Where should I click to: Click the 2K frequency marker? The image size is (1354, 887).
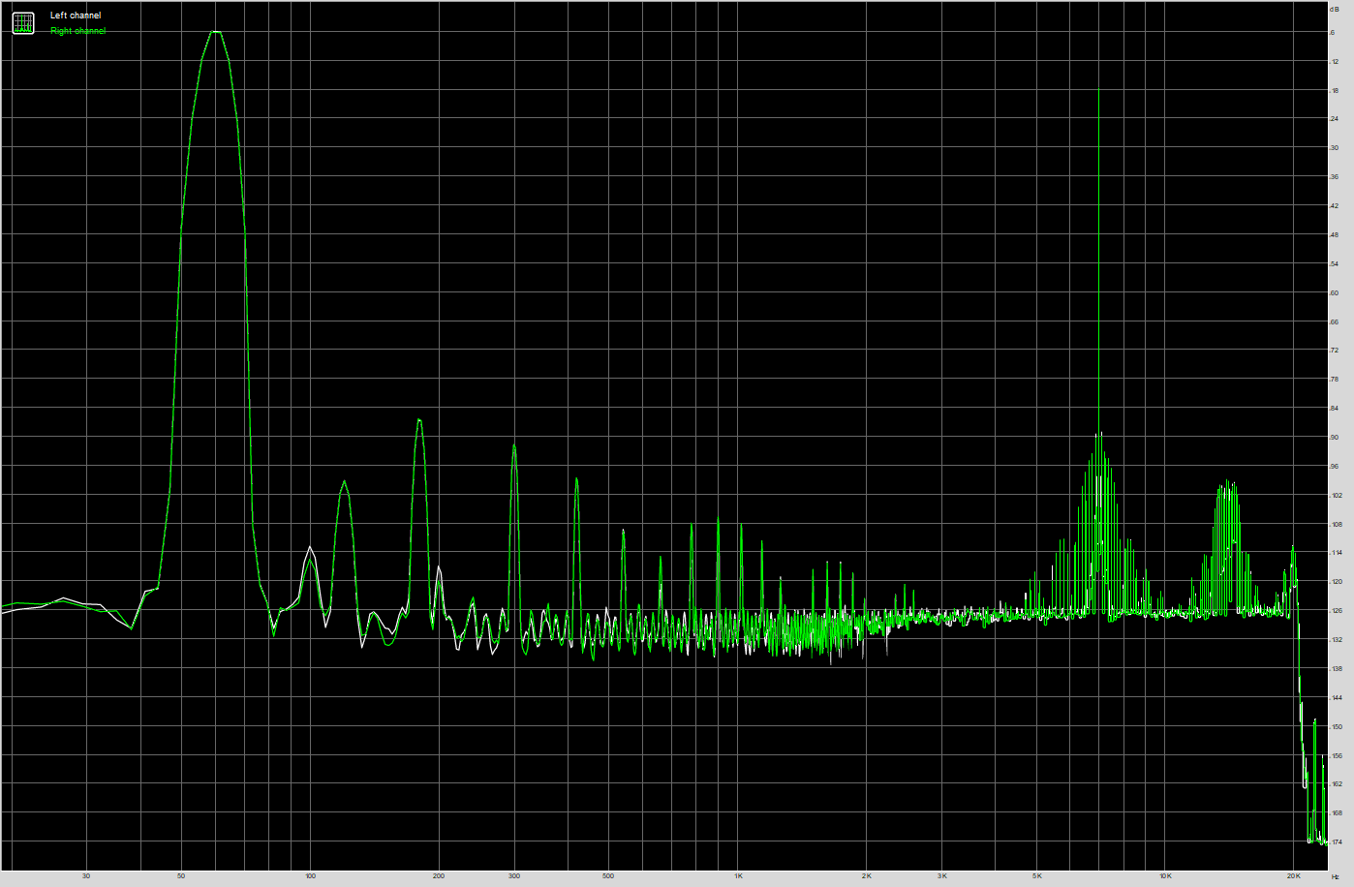point(869,874)
